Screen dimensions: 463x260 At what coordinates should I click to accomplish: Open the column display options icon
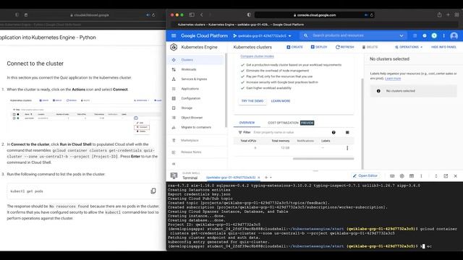coord(347,132)
